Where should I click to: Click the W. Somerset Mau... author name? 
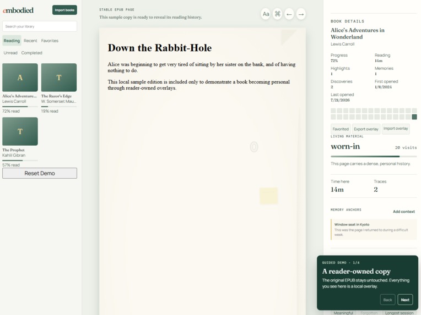58,102
